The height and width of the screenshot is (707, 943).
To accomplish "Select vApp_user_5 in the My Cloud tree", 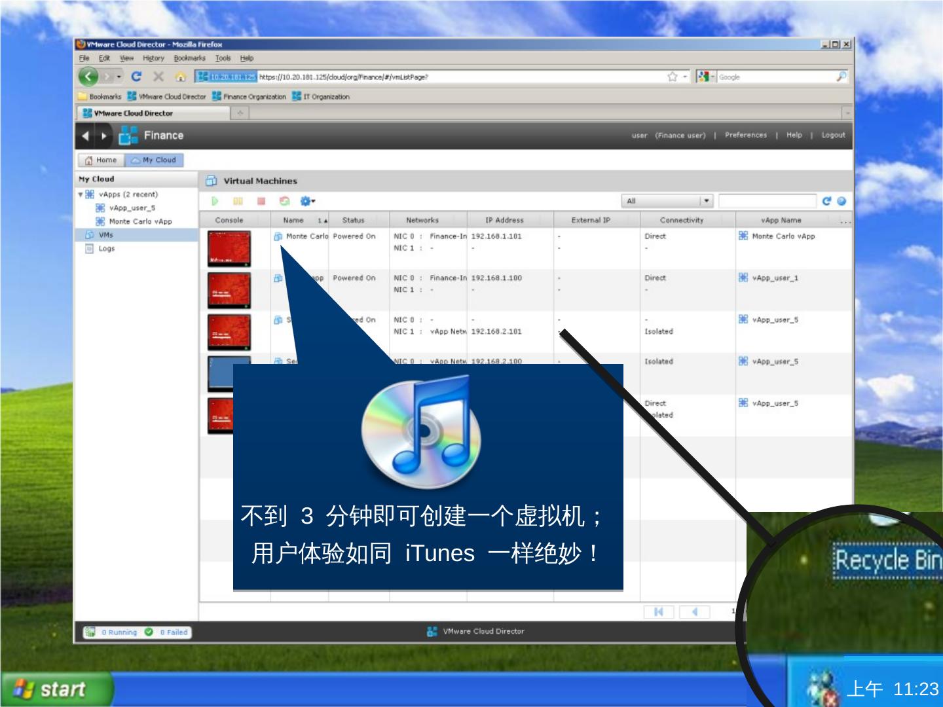I will [x=132, y=208].
